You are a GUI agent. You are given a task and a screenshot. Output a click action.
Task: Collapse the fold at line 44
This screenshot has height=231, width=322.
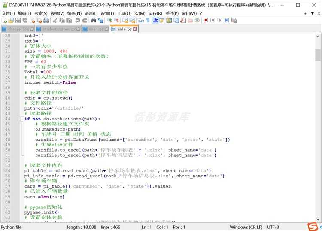click(x=22, y=119)
